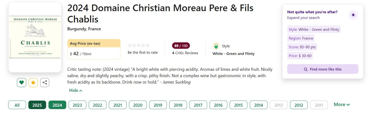Select the 2025 vintage tab
The image size is (370, 113).
37,105
